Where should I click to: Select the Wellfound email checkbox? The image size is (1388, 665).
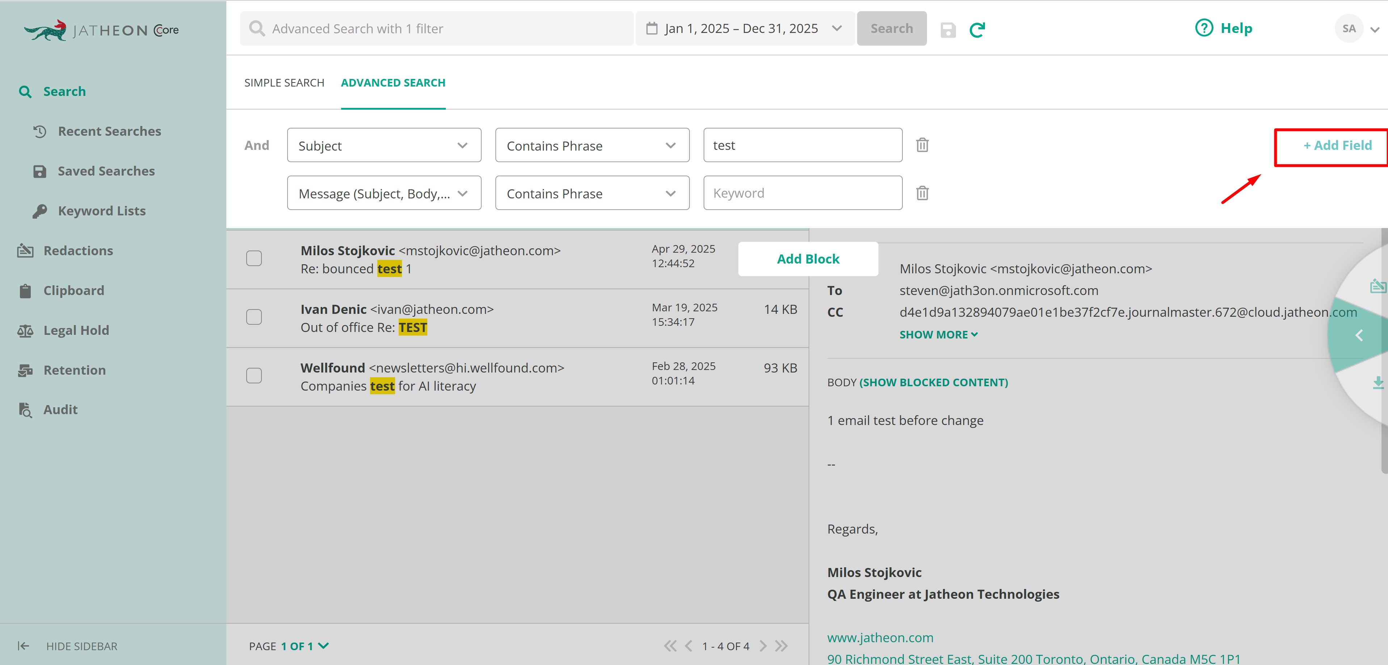(x=254, y=376)
